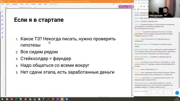Click the Open file icon in the title bar

click(x=4, y=2)
